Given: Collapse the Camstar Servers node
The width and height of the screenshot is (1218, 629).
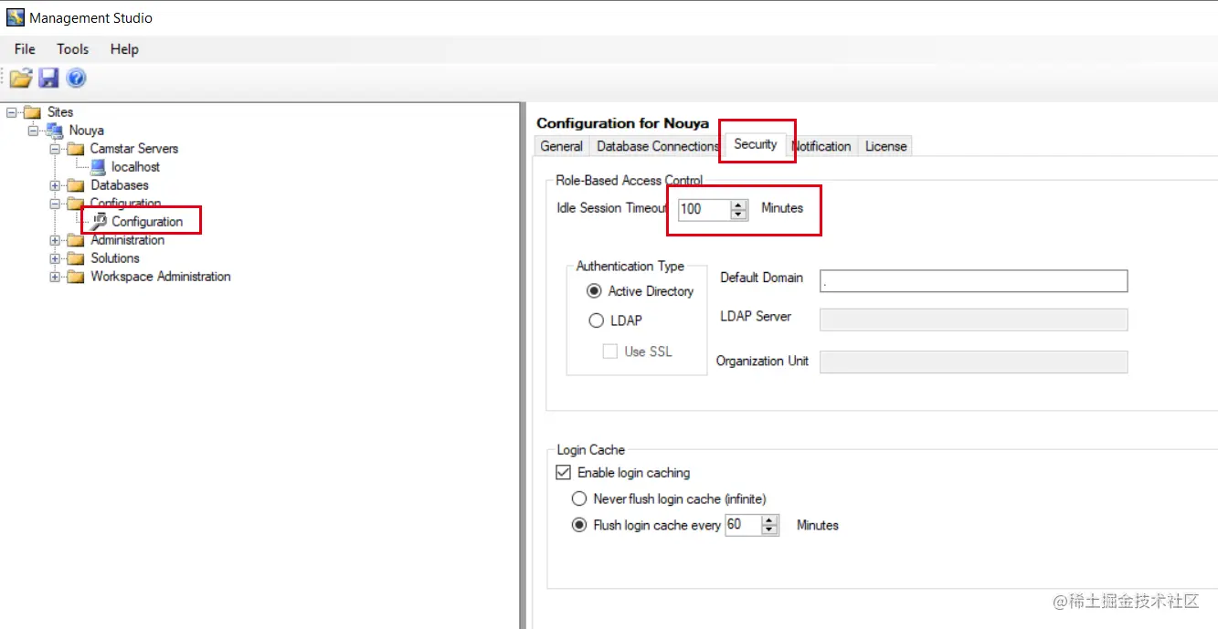Looking at the screenshot, I should (x=55, y=149).
